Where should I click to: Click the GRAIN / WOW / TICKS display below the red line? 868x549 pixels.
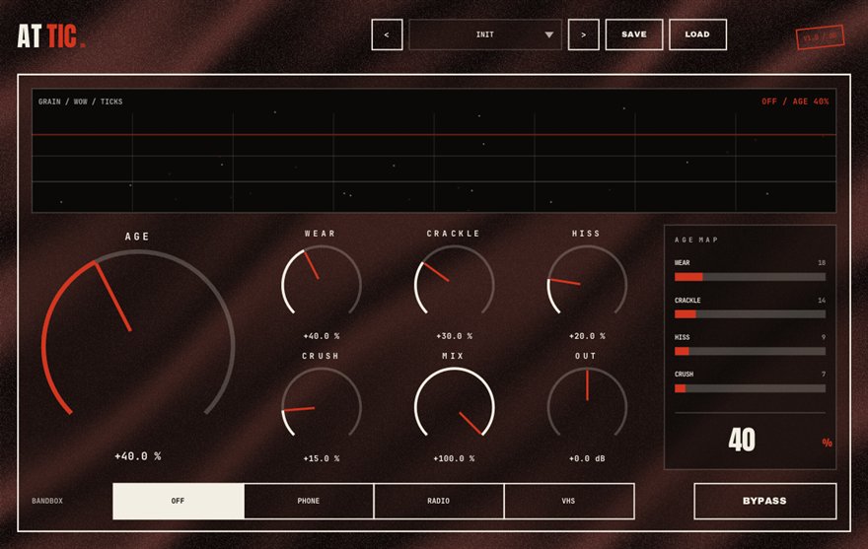[434, 173]
